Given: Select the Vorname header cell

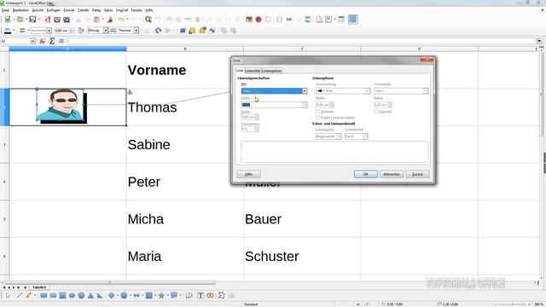Looking at the screenshot, I should pyautogui.click(x=185, y=70).
